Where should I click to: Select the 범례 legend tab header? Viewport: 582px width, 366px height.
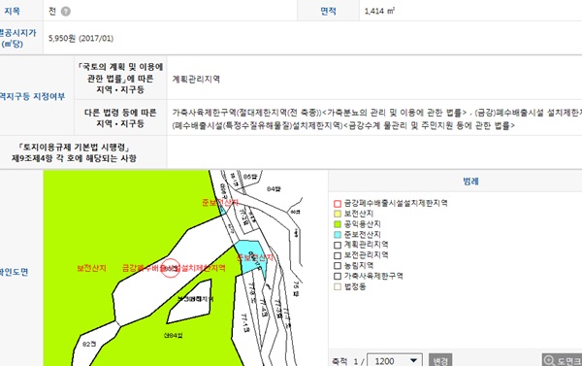pyautogui.click(x=470, y=182)
